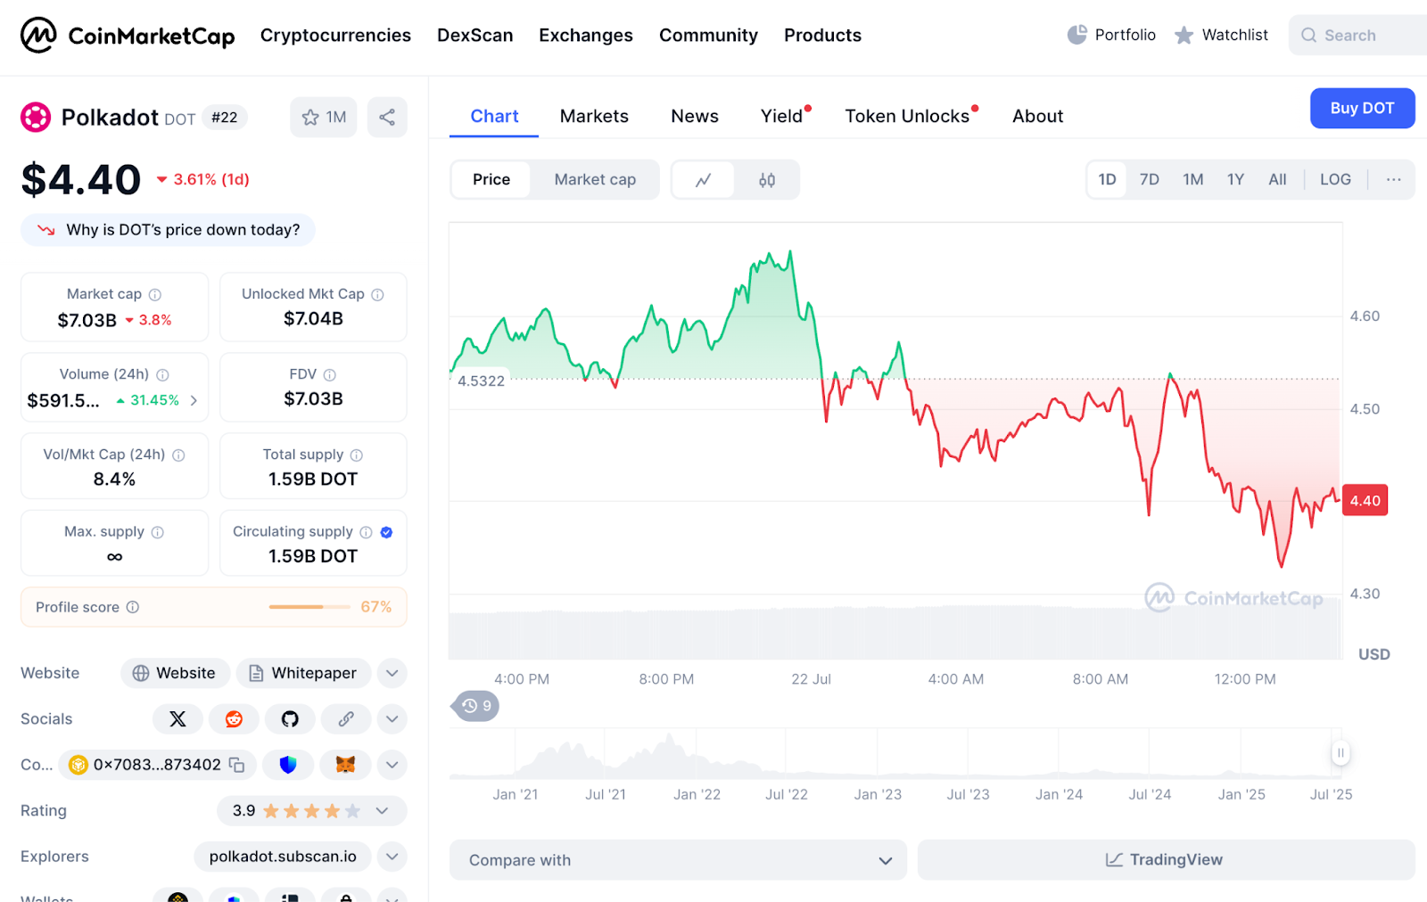Switch chart to Price view
The width and height of the screenshot is (1427, 902).
tap(491, 180)
